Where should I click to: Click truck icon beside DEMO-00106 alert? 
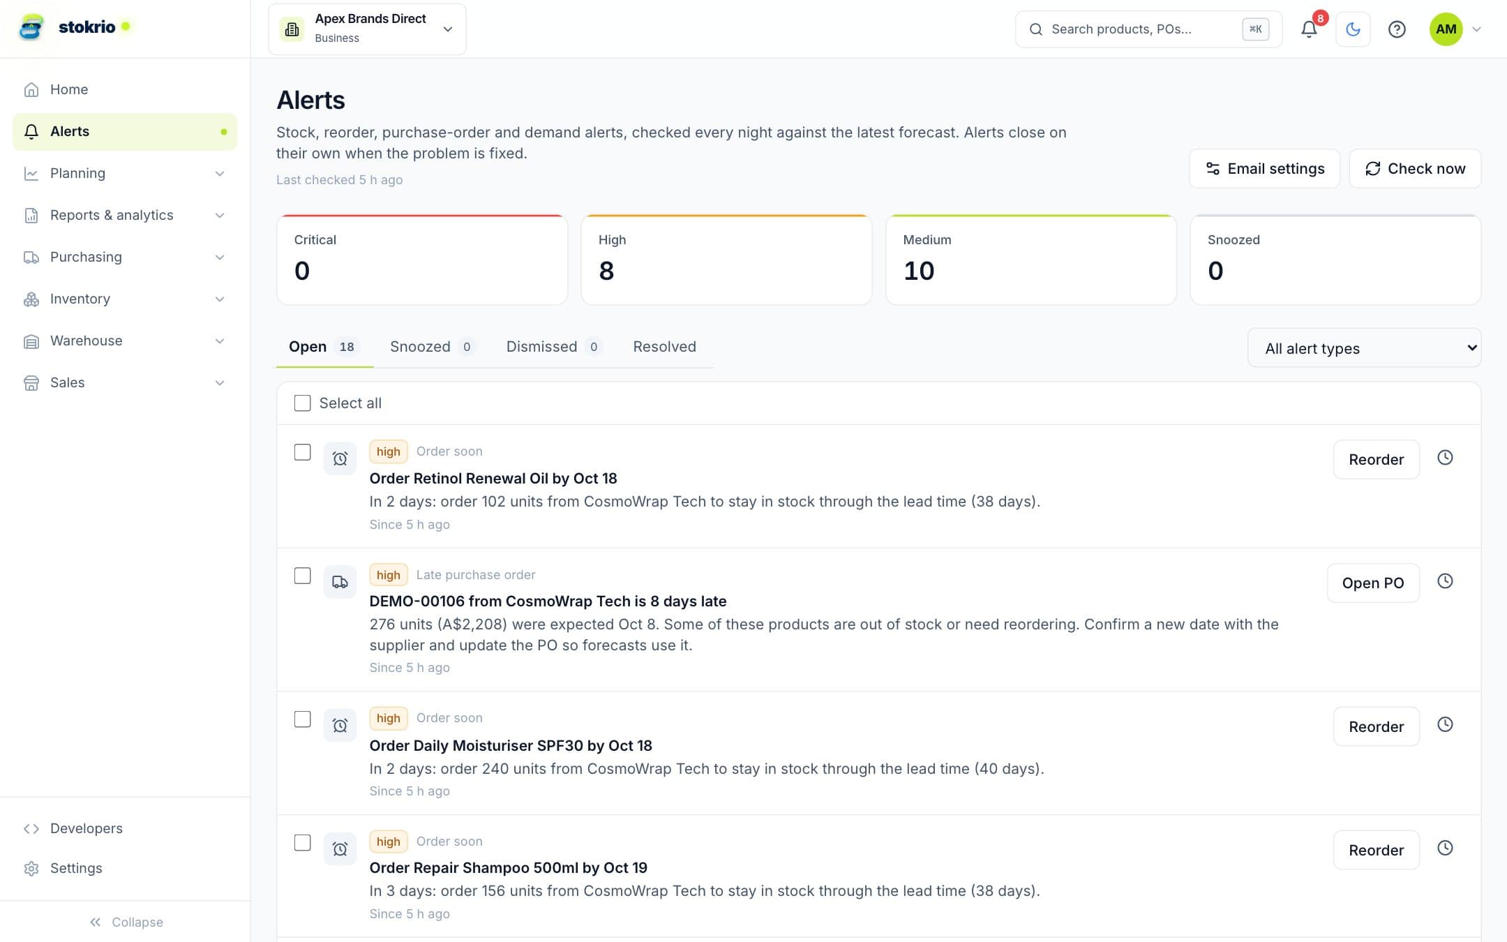coord(340,582)
